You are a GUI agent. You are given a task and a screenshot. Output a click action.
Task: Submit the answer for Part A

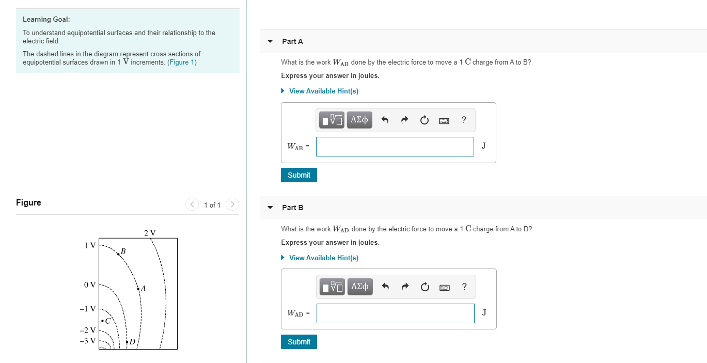(x=298, y=175)
